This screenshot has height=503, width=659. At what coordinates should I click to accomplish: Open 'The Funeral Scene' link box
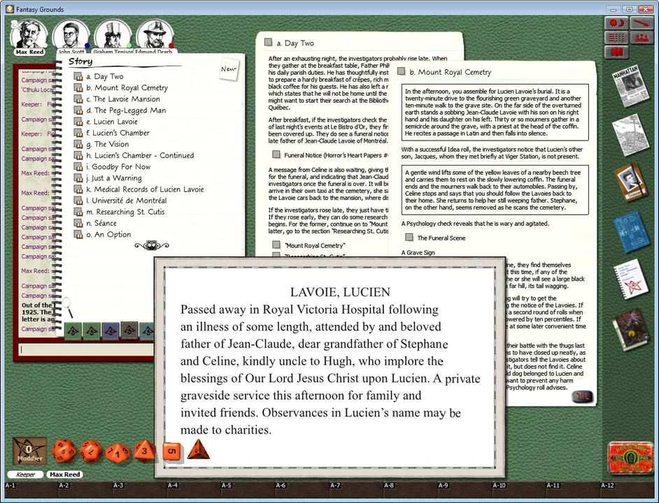[x=409, y=238]
